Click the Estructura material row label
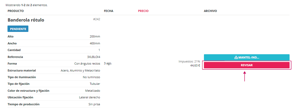The height and width of the screenshot is (109, 296). 22,70
